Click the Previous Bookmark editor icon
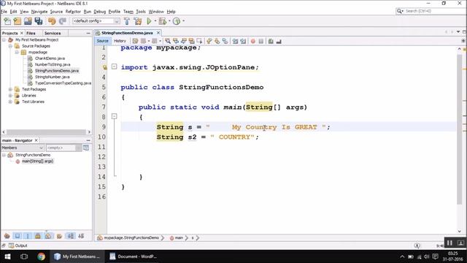The image size is (467, 263). (x=209, y=41)
